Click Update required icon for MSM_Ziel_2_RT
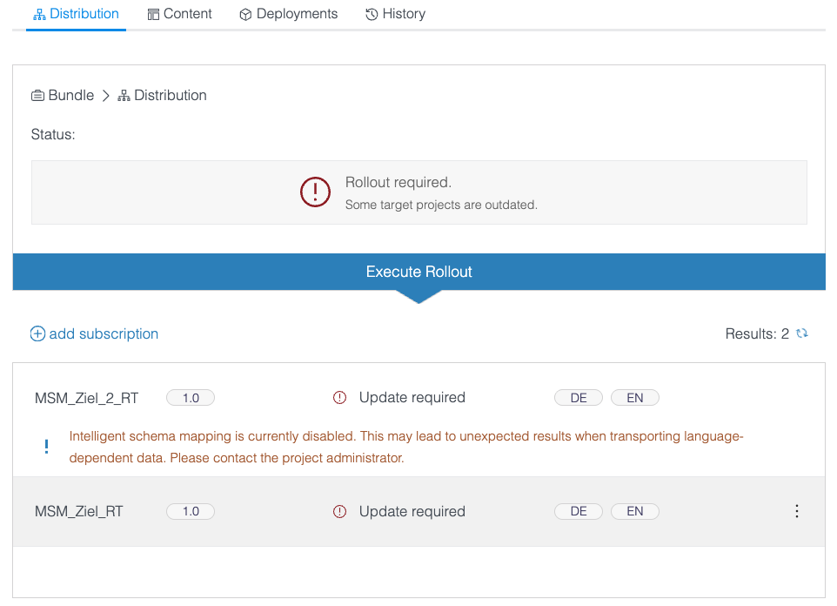The width and height of the screenshot is (837, 606). click(x=340, y=398)
